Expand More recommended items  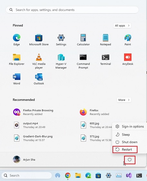click(124, 100)
